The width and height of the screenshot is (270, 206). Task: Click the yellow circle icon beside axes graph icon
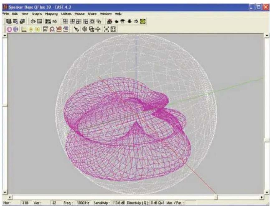click(31, 29)
